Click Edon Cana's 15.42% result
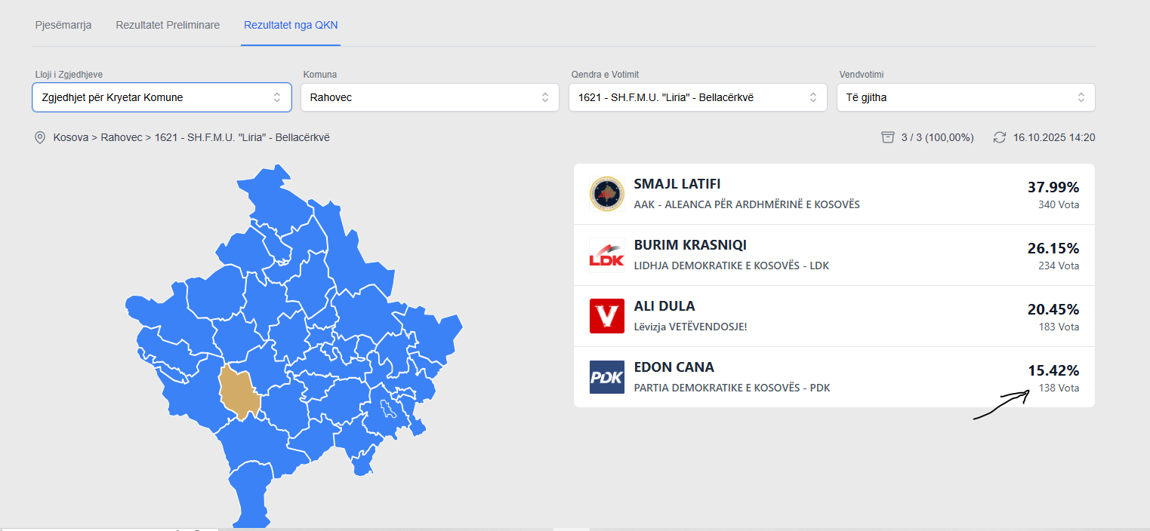 tap(1053, 370)
